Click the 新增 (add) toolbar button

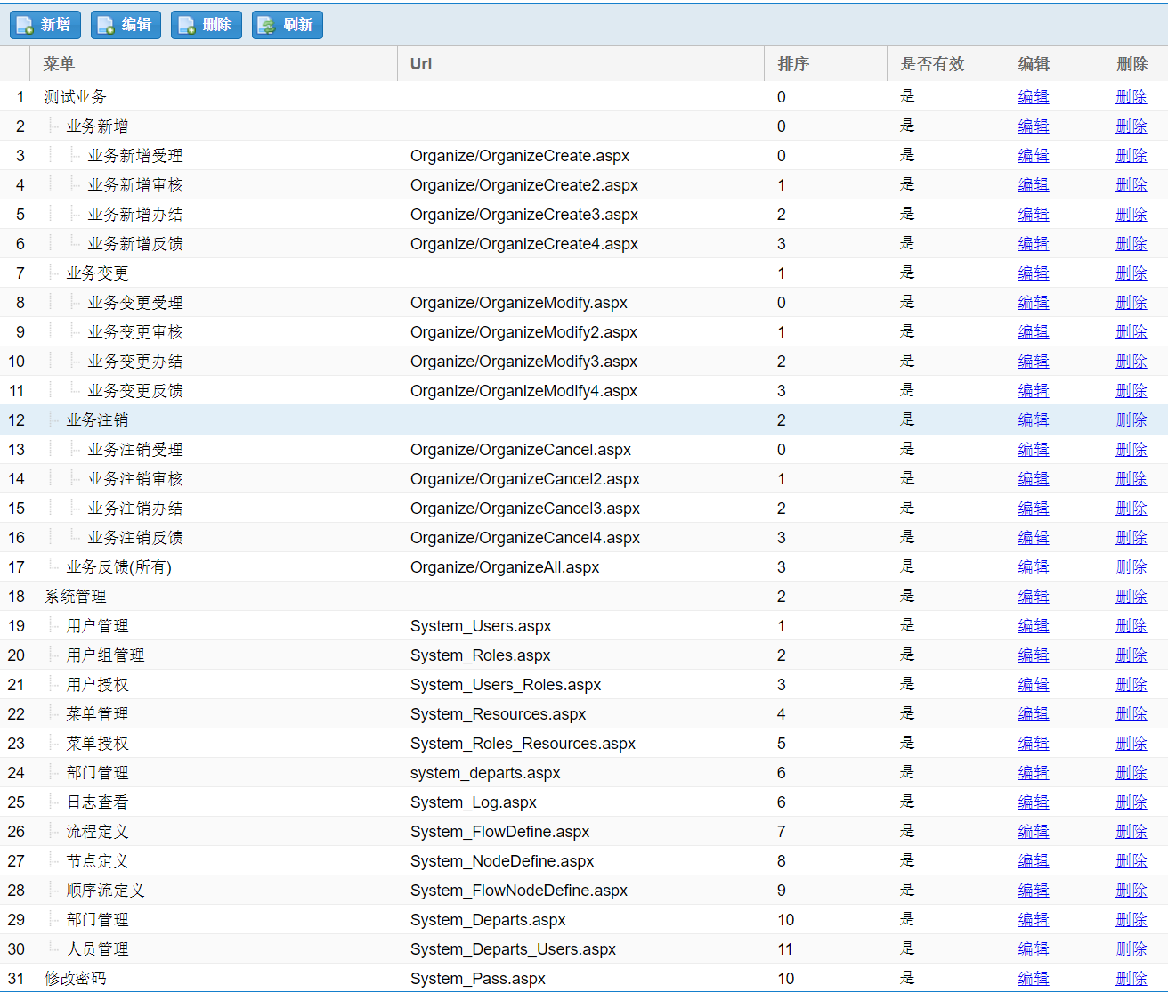pos(45,25)
